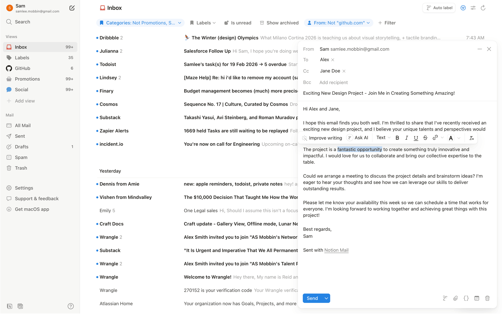The image size is (502, 314).
Task: Click the Notion Mail link in signature
Action: [336, 250]
